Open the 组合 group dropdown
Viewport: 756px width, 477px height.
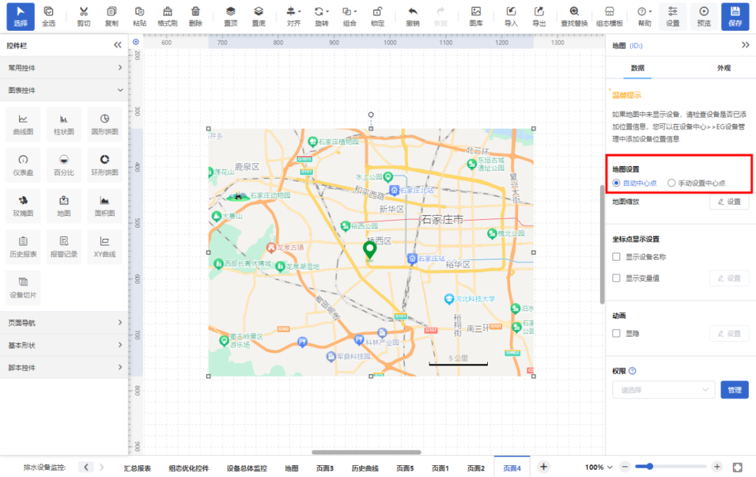click(x=349, y=16)
